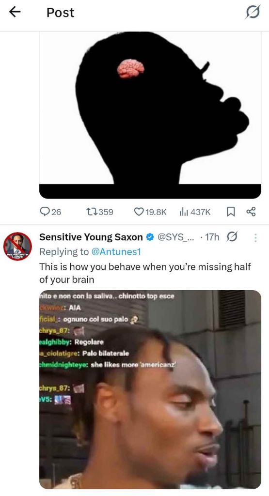The height and width of the screenshot is (496, 269).
Task: Tap the back arrow
Action: point(15,12)
